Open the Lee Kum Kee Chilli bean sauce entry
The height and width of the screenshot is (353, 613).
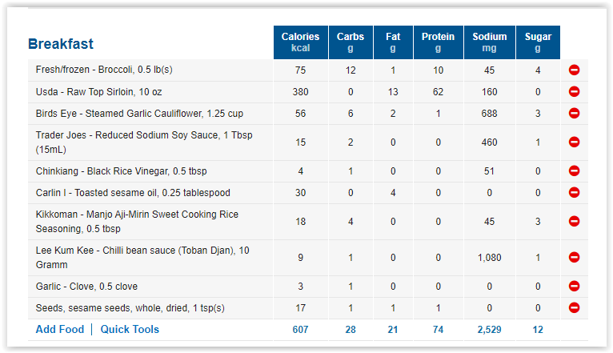click(x=142, y=257)
